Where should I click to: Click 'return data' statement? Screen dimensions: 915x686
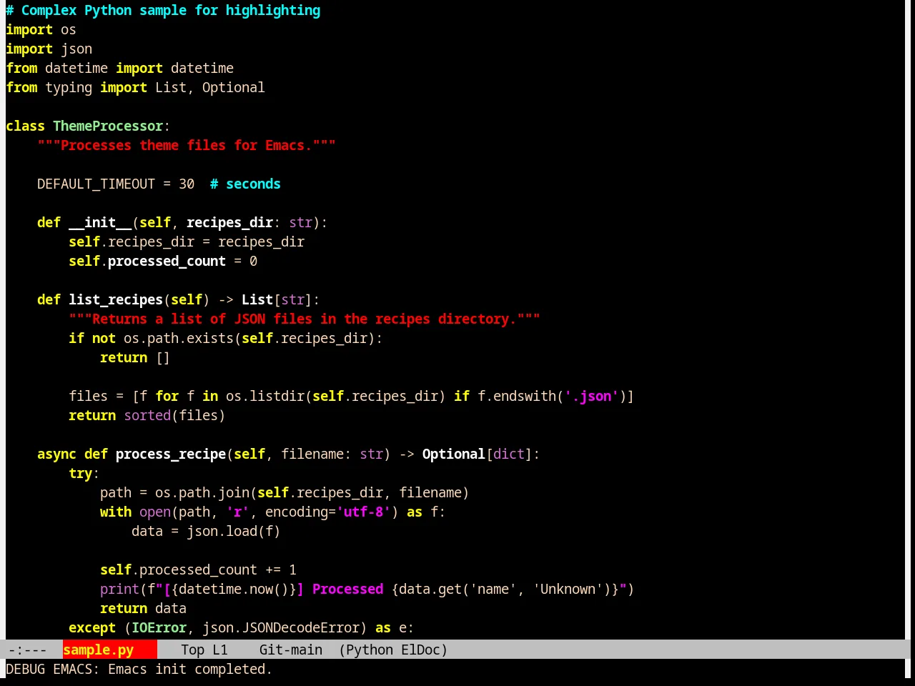pos(143,608)
